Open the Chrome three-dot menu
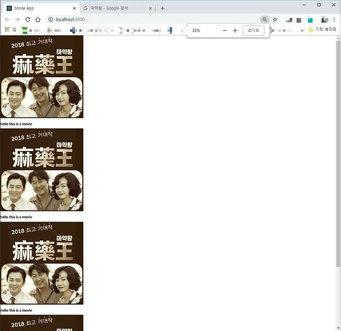The height and width of the screenshot is (331, 341). pyautogui.click(x=334, y=19)
